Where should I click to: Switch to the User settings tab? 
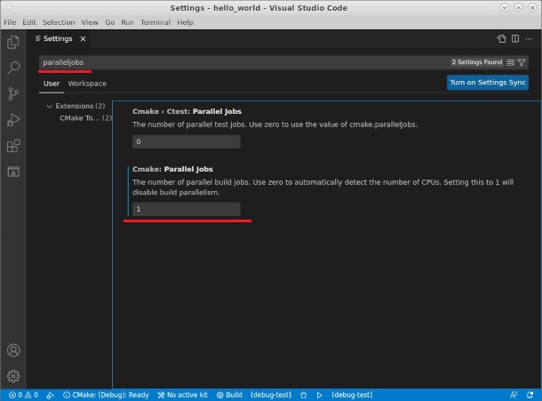[x=52, y=84]
